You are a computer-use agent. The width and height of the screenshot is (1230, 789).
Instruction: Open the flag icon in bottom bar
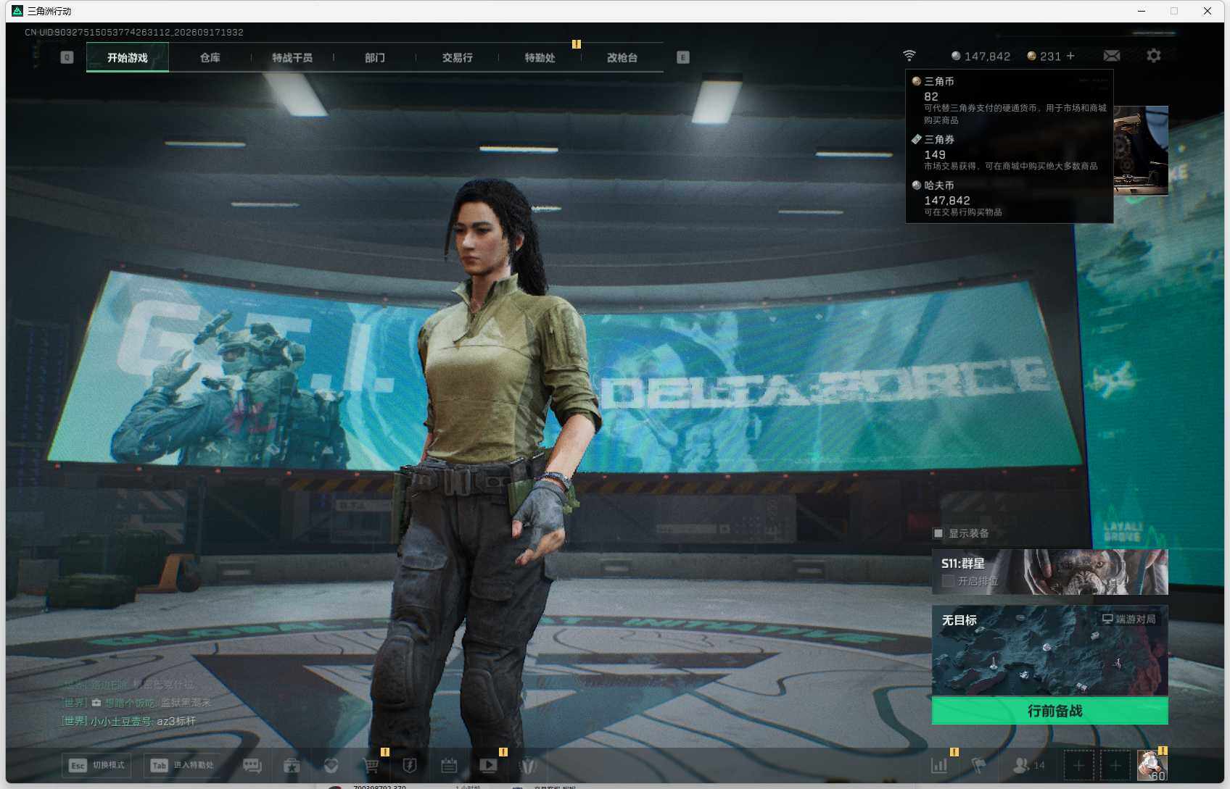click(x=979, y=765)
